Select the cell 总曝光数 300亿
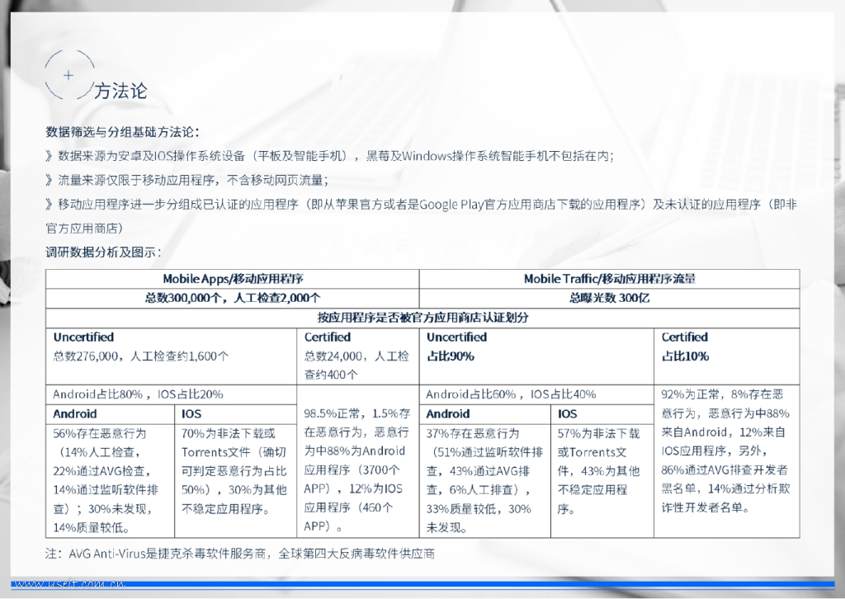The image size is (845, 599). (610, 298)
